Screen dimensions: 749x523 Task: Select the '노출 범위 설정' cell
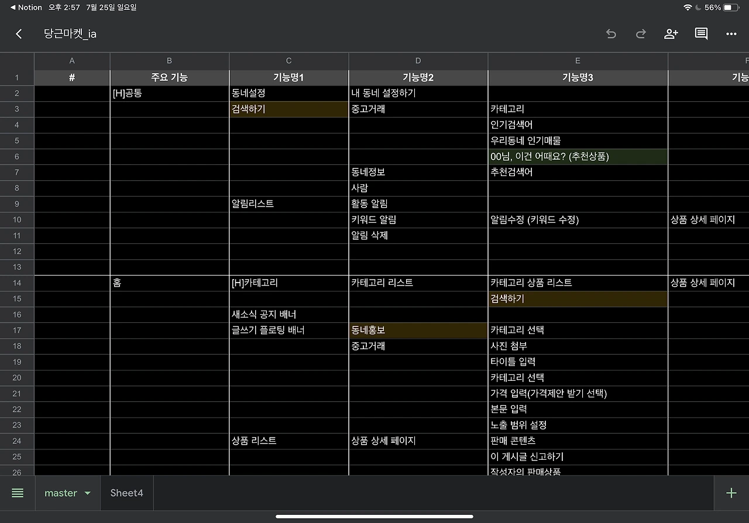pyautogui.click(x=578, y=425)
